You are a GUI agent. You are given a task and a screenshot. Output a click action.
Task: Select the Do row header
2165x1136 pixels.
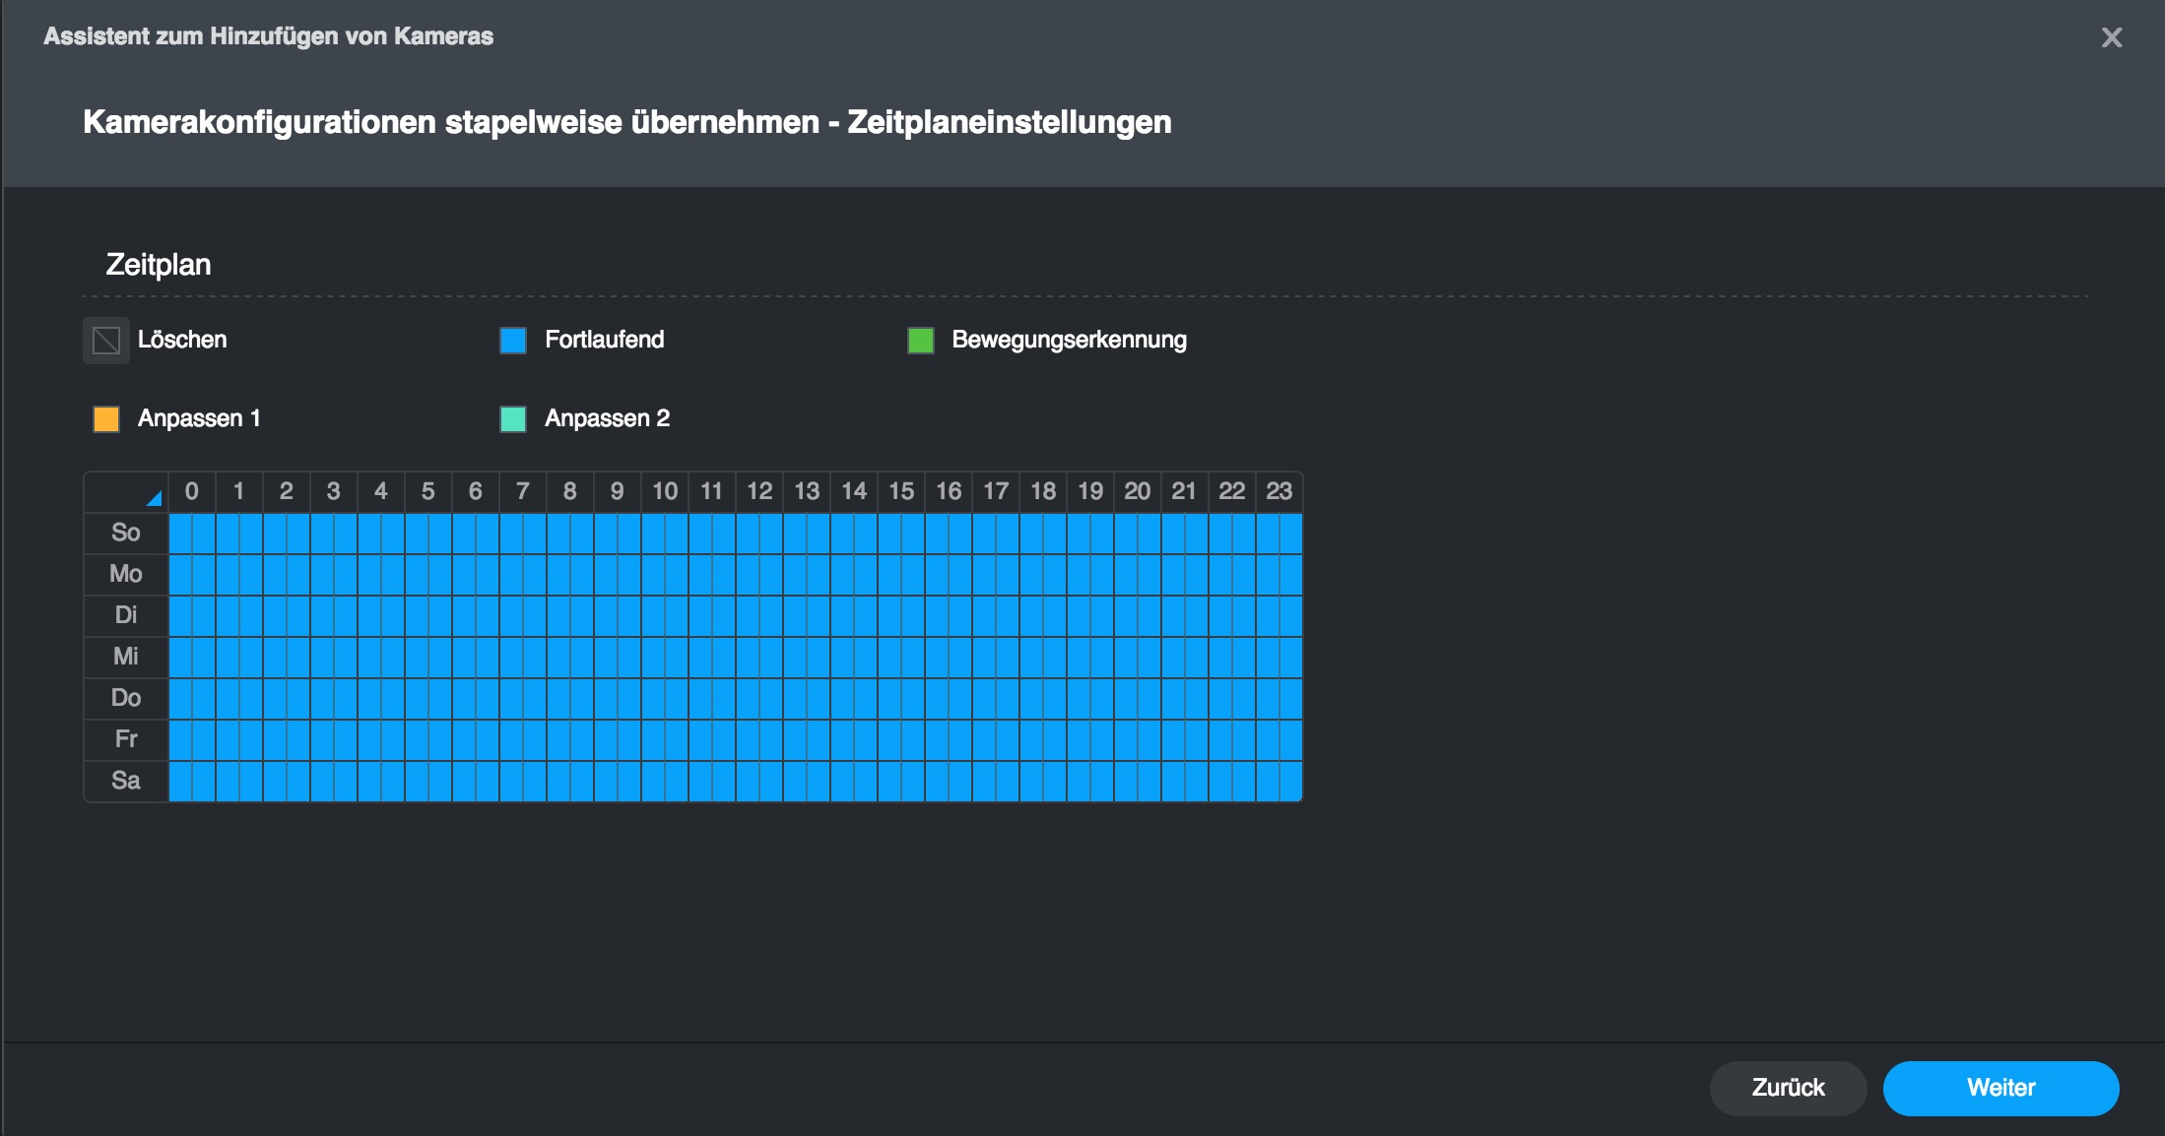click(x=126, y=698)
